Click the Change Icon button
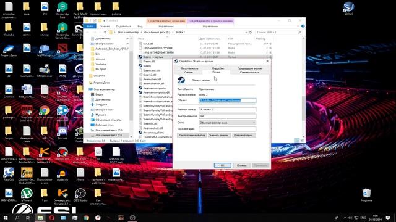396x222 pixels. tap(219, 136)
